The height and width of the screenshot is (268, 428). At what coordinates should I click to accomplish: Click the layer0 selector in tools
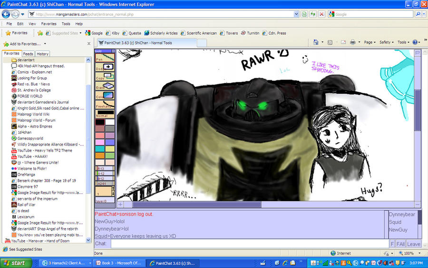pos(105,200)
